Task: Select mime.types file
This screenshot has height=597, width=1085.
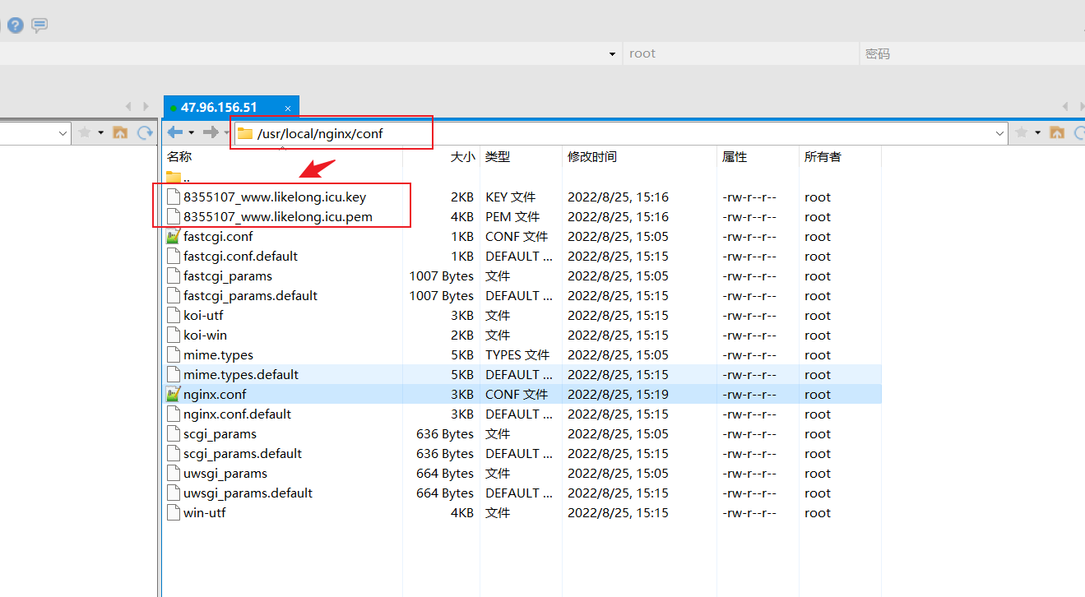Action: (218, 354)
